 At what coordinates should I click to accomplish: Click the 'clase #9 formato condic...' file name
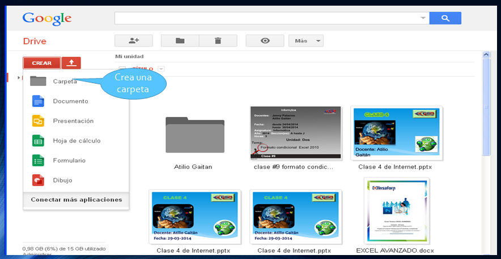(x=294, y=167)
